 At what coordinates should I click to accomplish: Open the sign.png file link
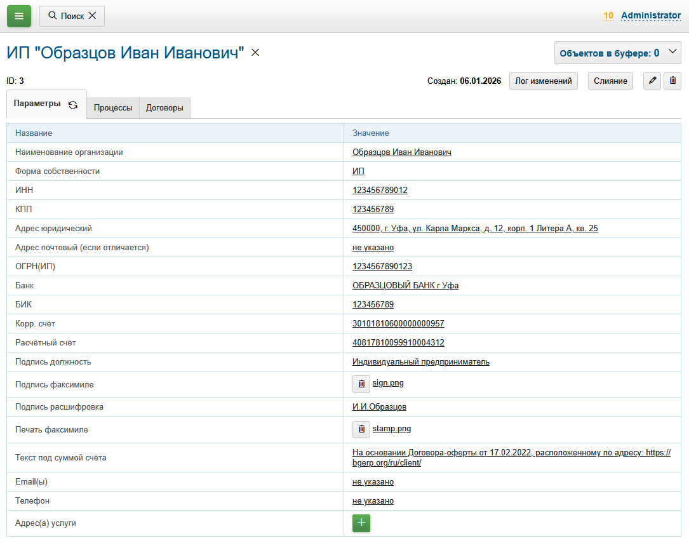[x=388, y=383]
